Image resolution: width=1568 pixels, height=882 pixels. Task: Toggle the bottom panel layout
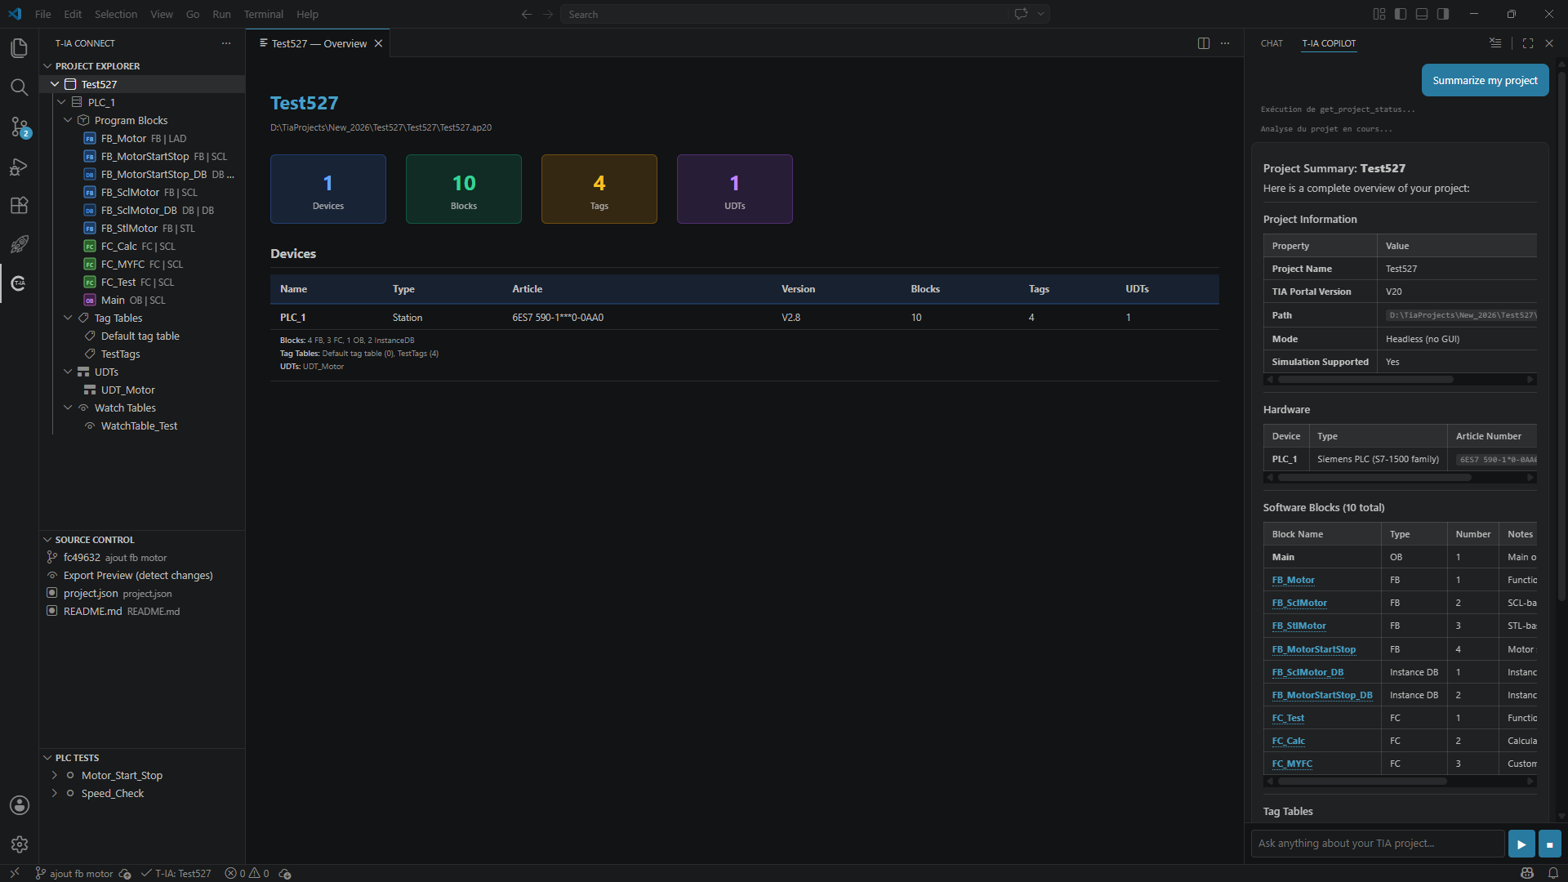(x=1422, y=14)
